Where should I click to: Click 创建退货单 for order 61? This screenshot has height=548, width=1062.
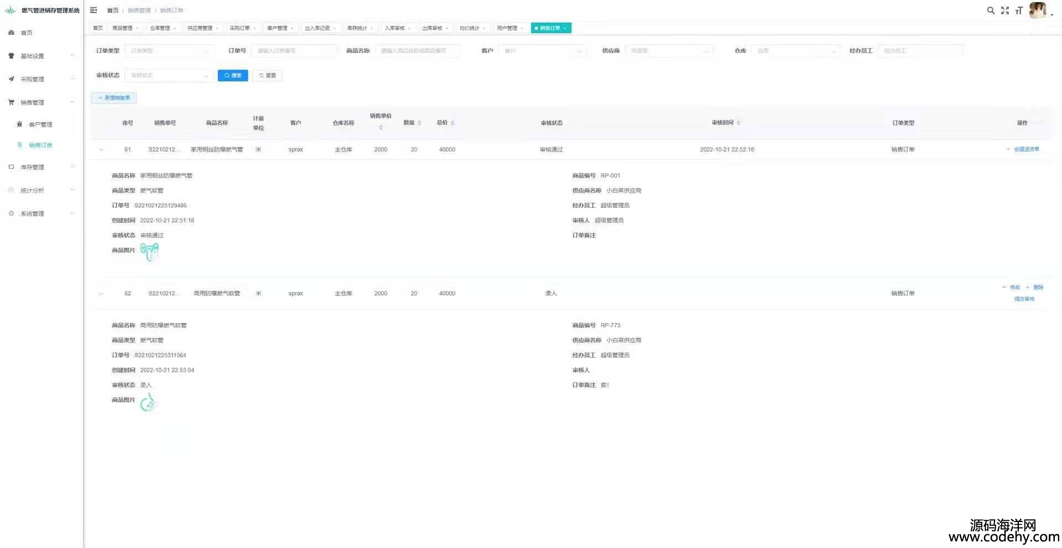click(x=1023, y=149)
